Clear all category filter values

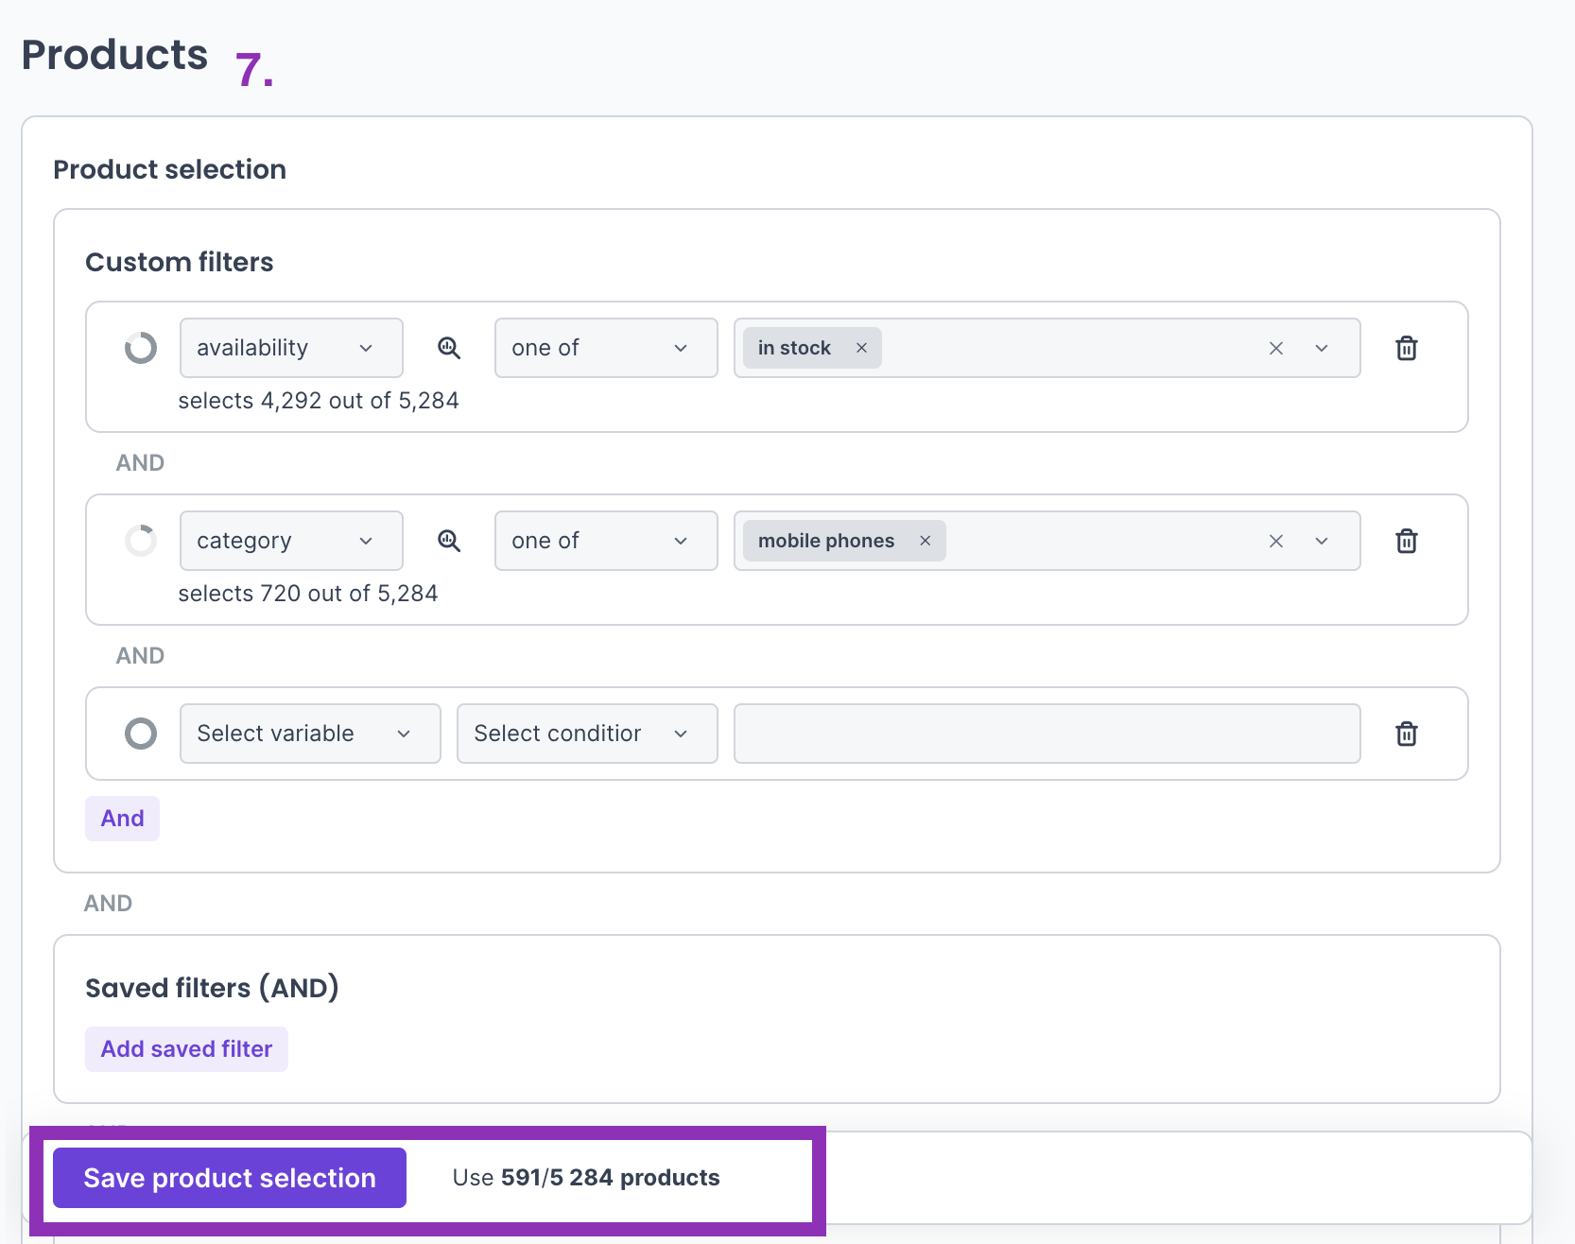[x=1275, y=541]
